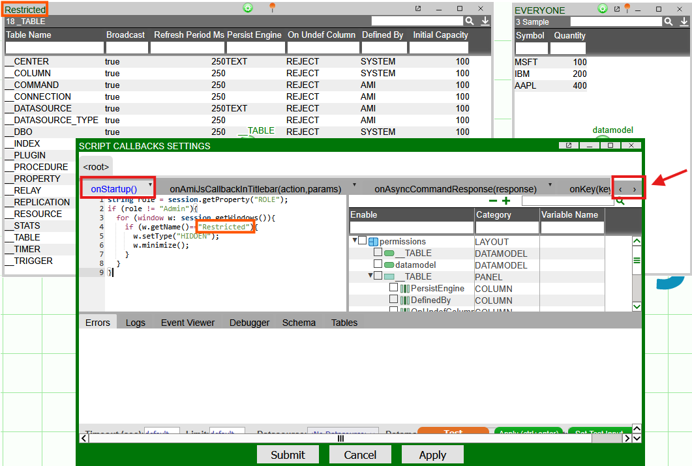692x466 pixels.
Task: Click the Table Name filter field
Action: (x=54, y=48)
